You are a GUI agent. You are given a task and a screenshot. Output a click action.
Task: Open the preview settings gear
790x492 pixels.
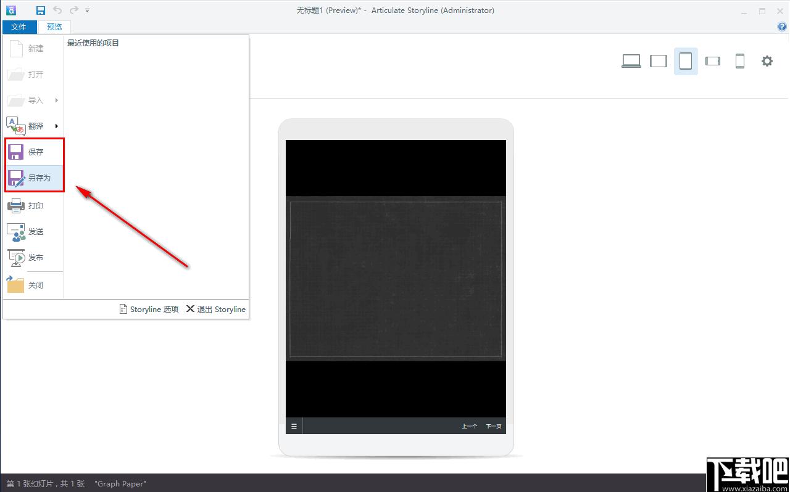[x=767, y=61]
